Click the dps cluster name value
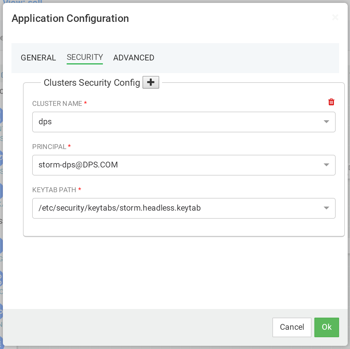 45,122
